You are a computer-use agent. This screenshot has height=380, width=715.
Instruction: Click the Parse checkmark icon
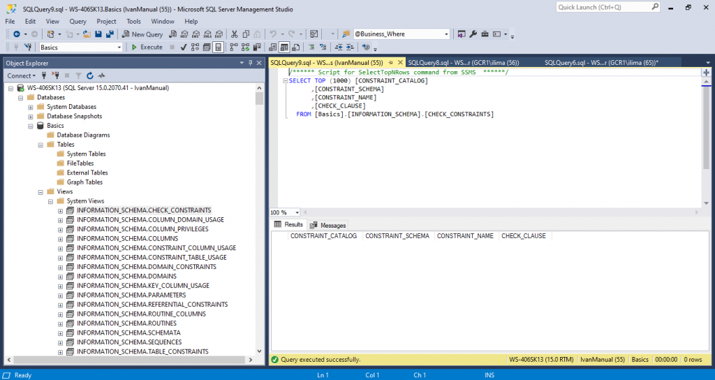[x=184, y=47]
